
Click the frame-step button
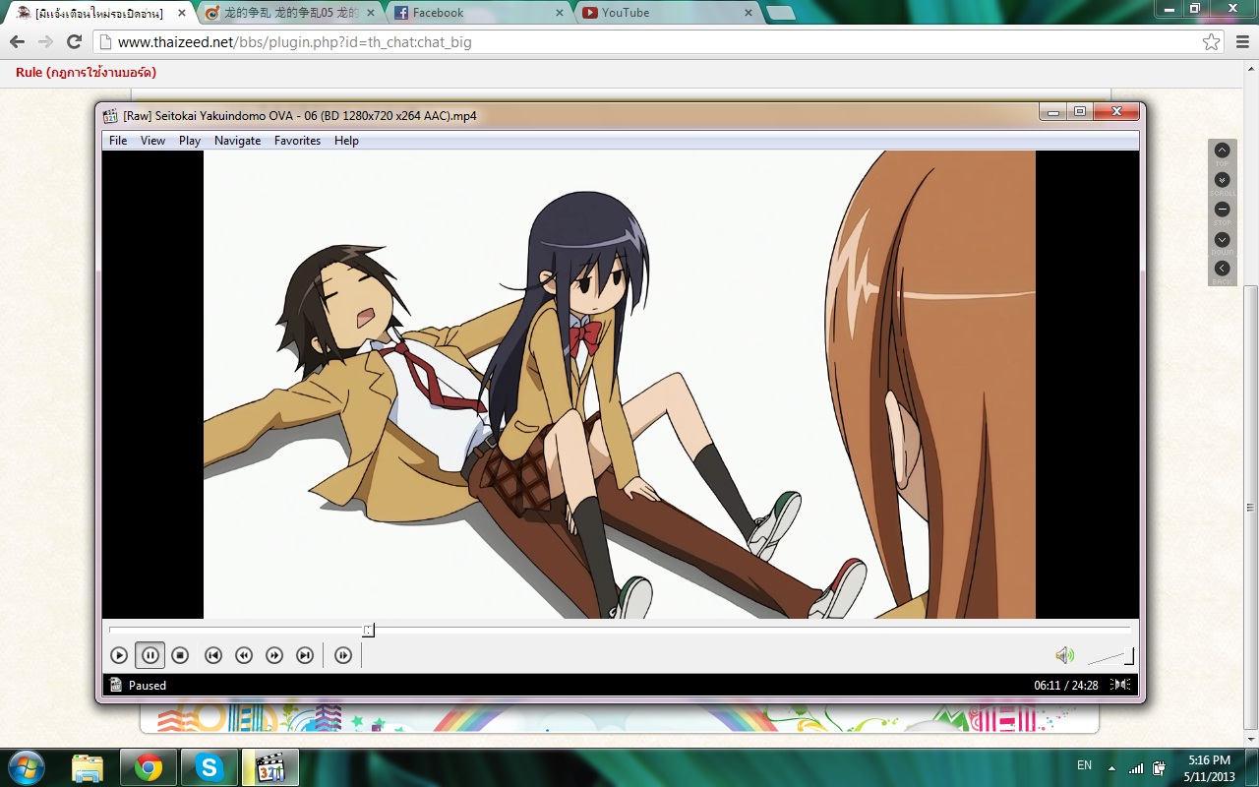tap(343, 655)
